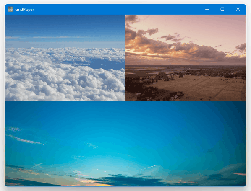This screenshot has width=251, height=191.
Task: Select the white clouds aerial video tile
Action: tap(65, 58)
